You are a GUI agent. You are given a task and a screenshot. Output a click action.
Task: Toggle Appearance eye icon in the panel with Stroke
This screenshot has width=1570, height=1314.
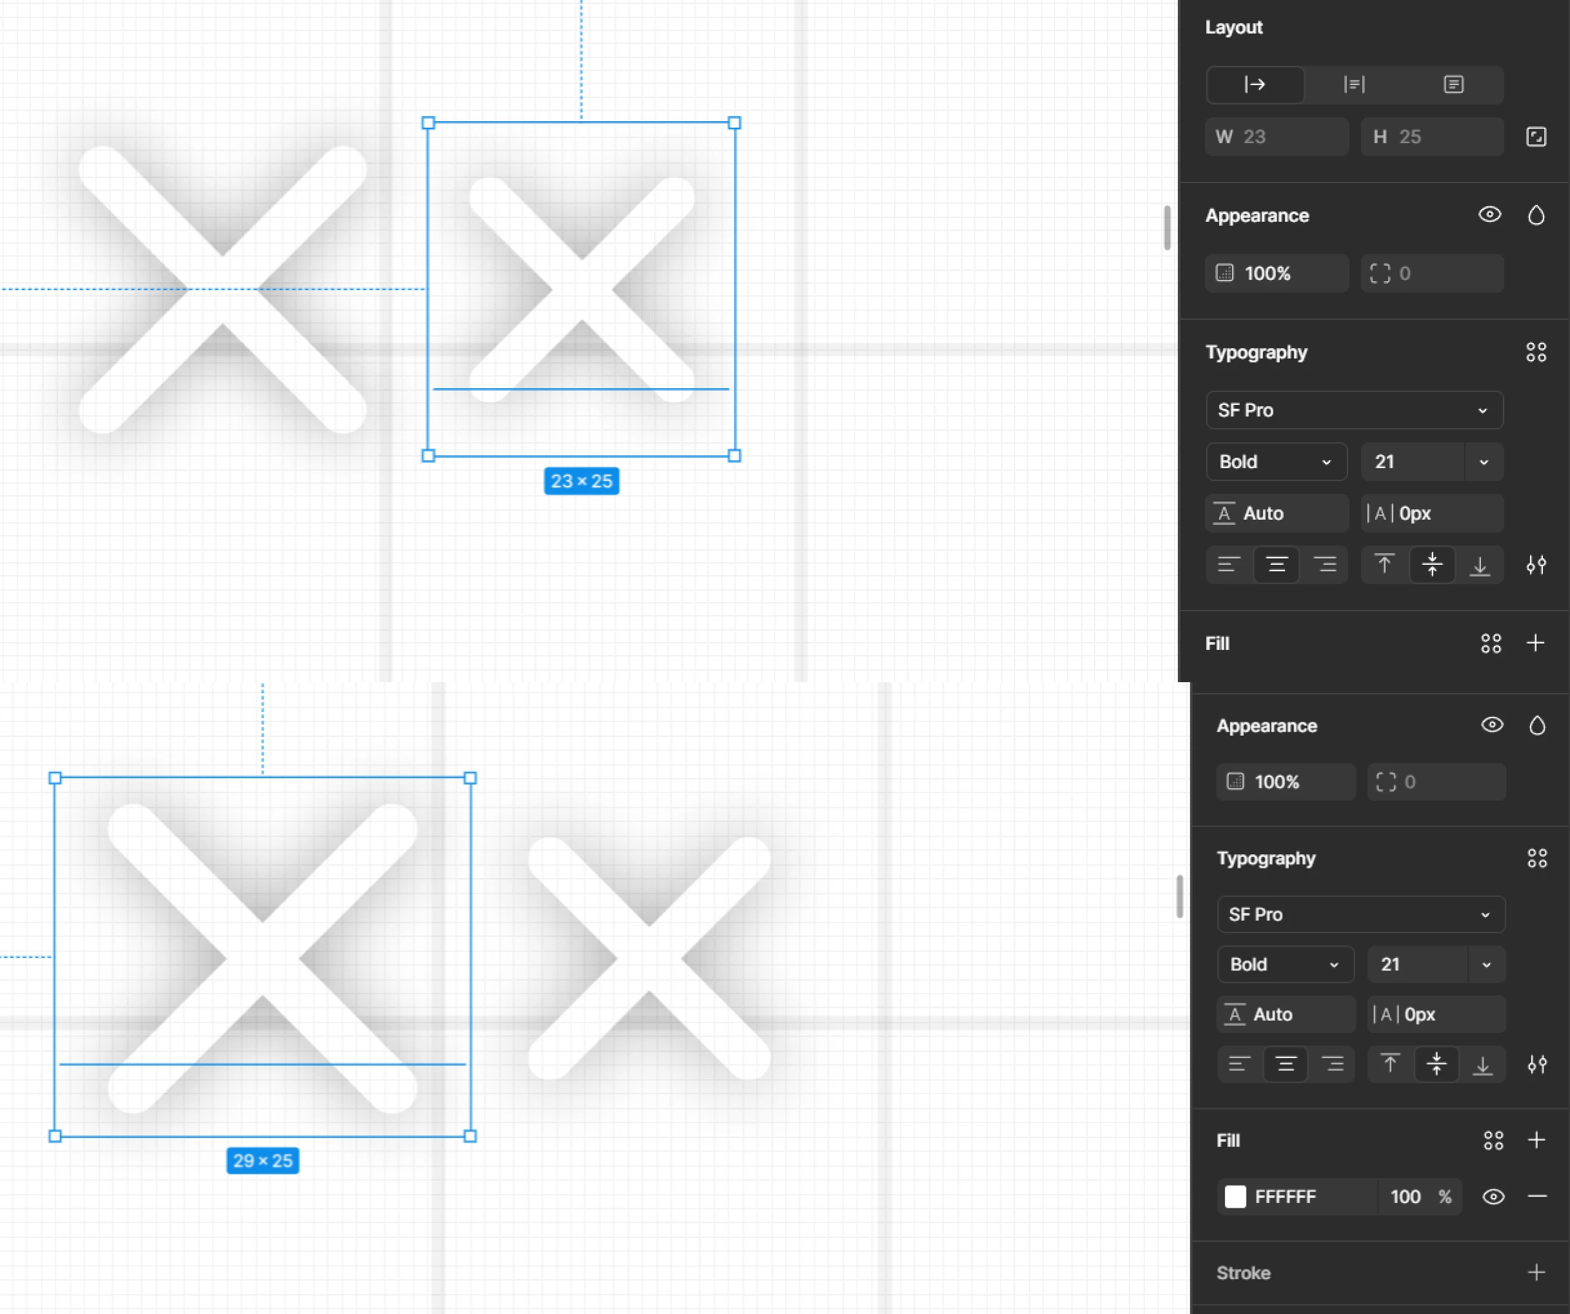coord(1491,725)
